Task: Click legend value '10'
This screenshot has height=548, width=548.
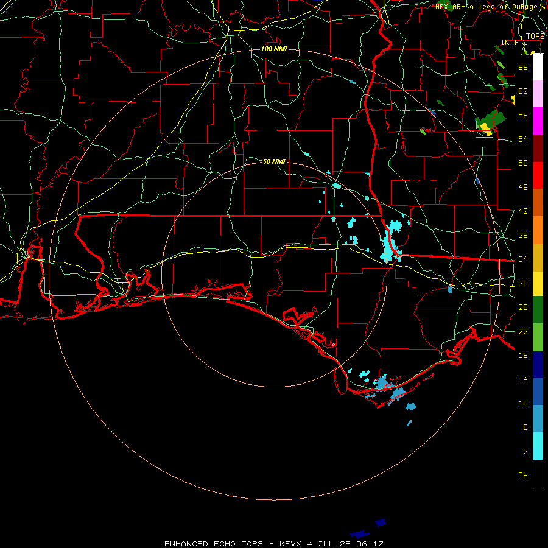Action: (x=523, y=403)
